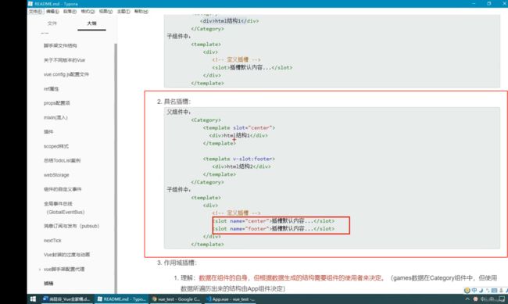Screen dimensions: 508x304
Task: Expand the vue脚手架配置代理 outline arrow
Action: (40, 270)
